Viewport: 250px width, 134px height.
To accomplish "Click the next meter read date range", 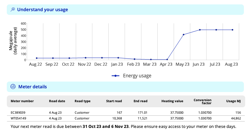I will [106, 127].
